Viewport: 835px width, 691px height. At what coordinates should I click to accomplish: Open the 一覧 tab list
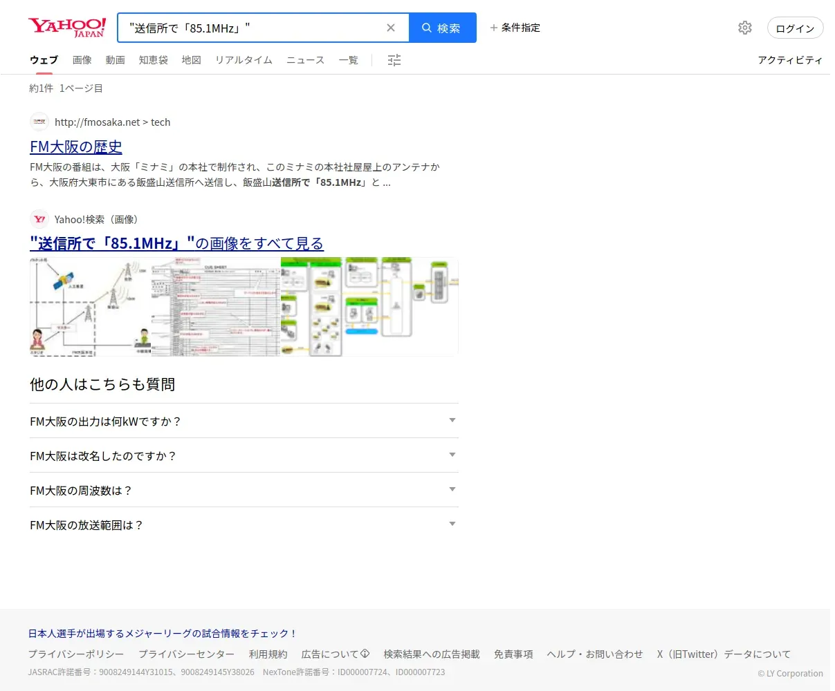(x=349, y=60)
